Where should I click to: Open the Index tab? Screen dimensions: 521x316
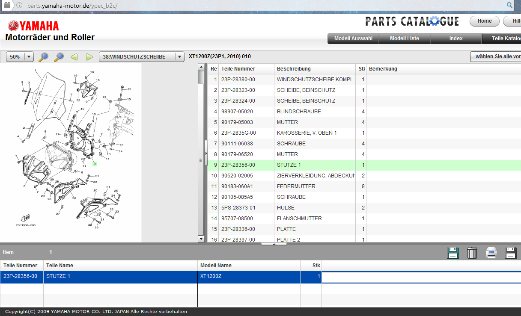pos(456,38)
